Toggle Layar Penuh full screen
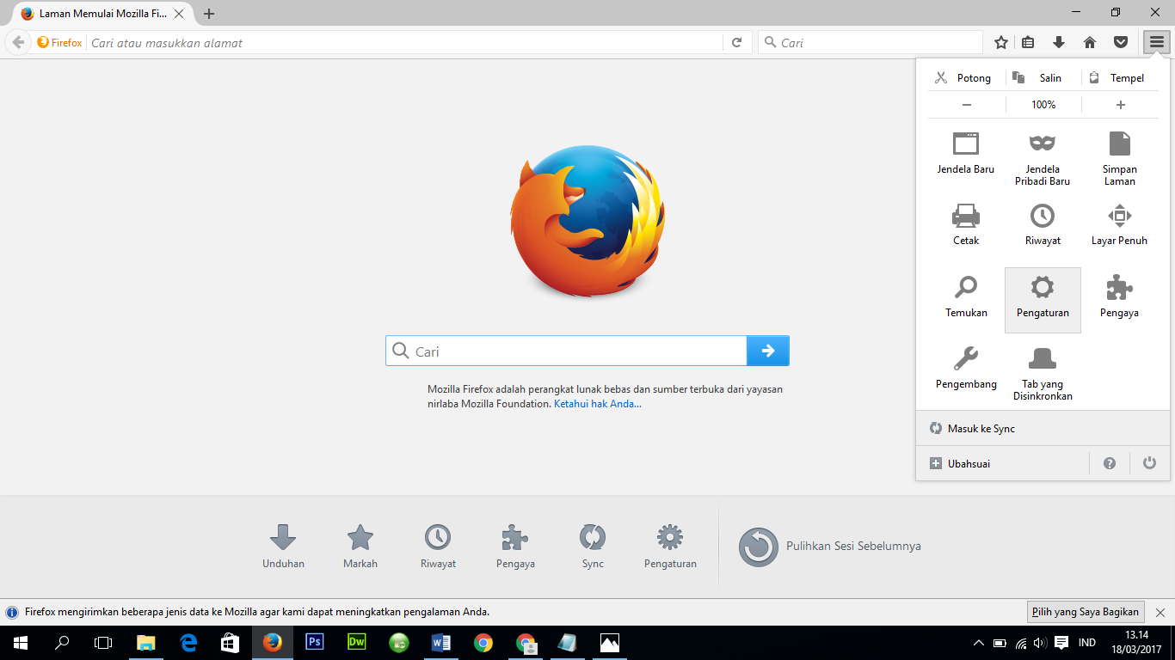The image size is (1175, 660). [x=1119, y=226]
